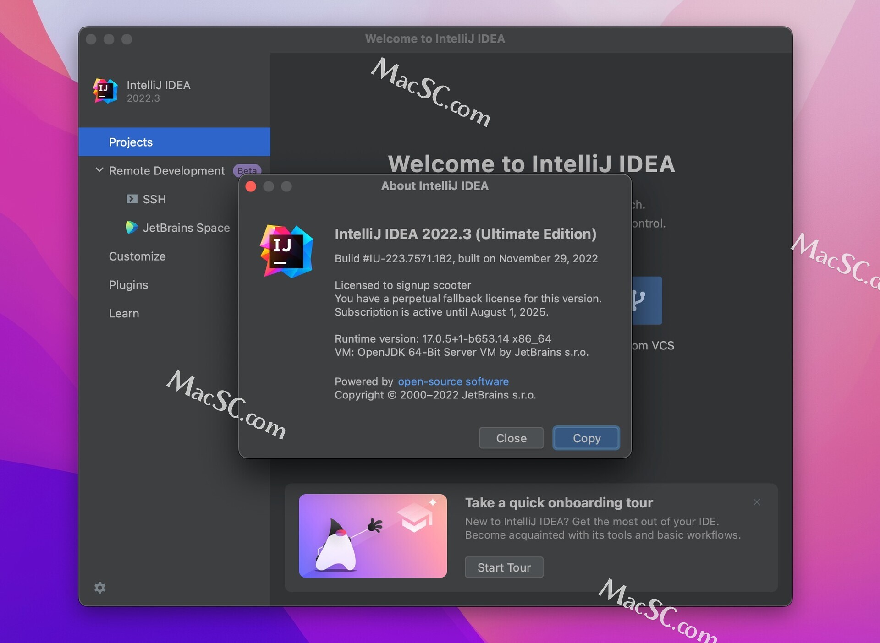Click the Welcome to IntelliJ IDEA main heading
880x643 pixels.
pos(531,163)
